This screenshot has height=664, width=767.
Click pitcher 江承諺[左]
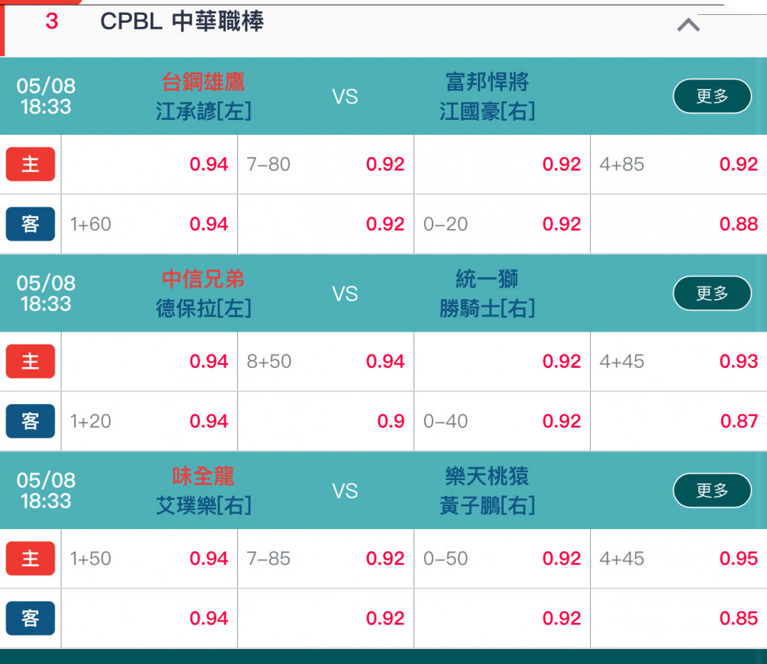pos(204,111)
